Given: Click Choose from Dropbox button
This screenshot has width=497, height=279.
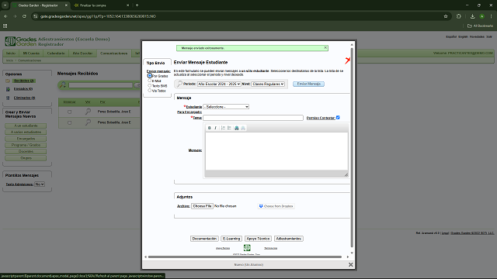Looking at the screenshot, I should pos(276,206).
